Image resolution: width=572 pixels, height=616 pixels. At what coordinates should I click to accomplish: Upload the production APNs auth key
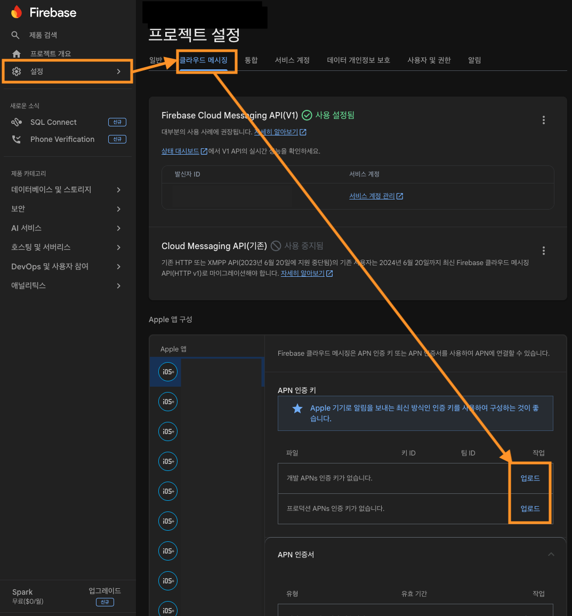click(x=530, y=508)
